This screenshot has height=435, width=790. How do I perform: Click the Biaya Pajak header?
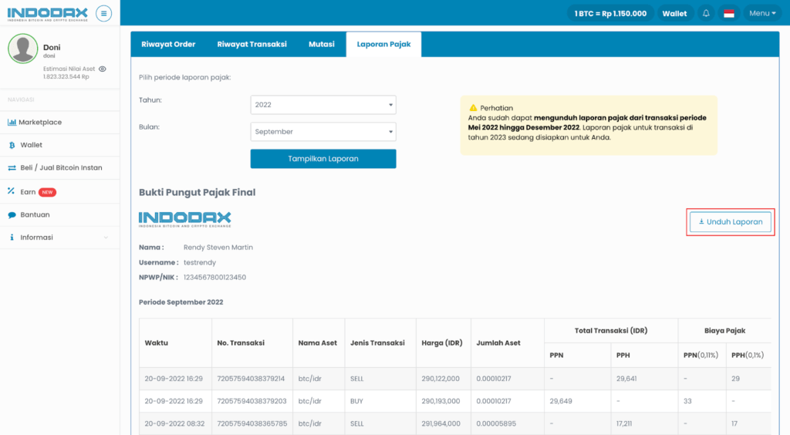click(724, 331)
